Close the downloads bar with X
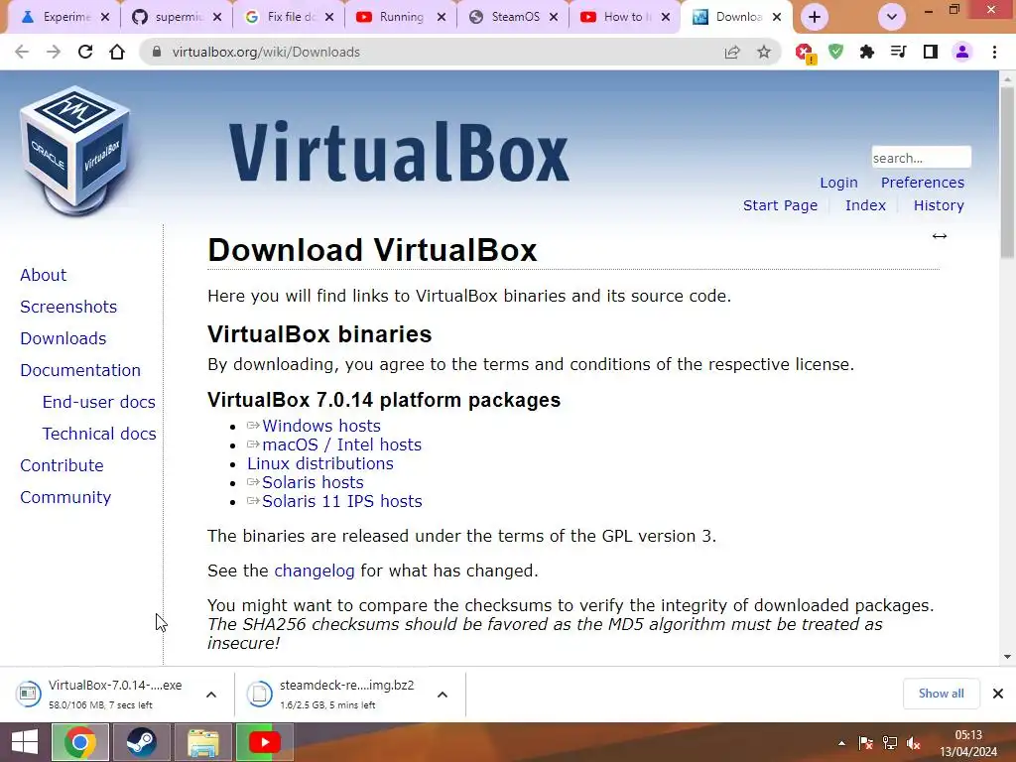 pyautogui.click(x=998, y=694)
